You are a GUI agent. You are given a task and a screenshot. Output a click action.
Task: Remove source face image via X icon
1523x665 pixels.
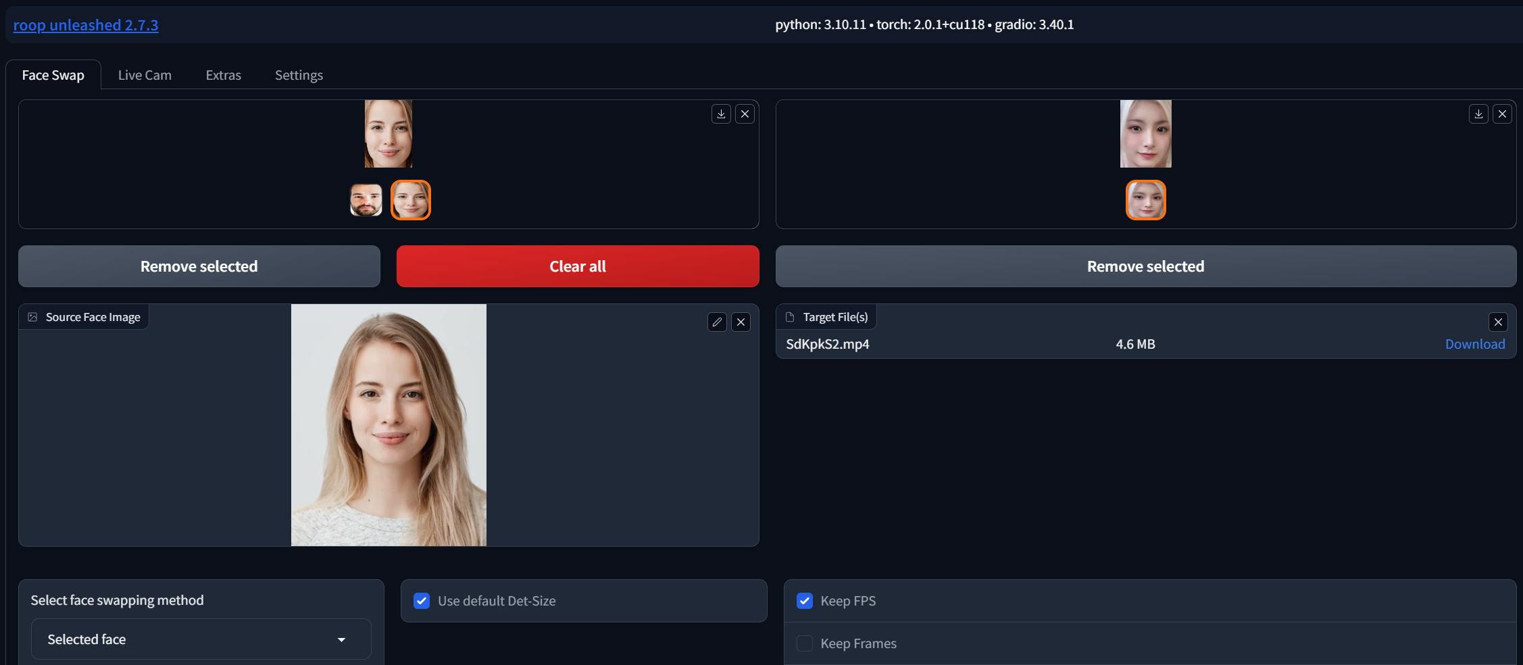(x=741, y=322)
